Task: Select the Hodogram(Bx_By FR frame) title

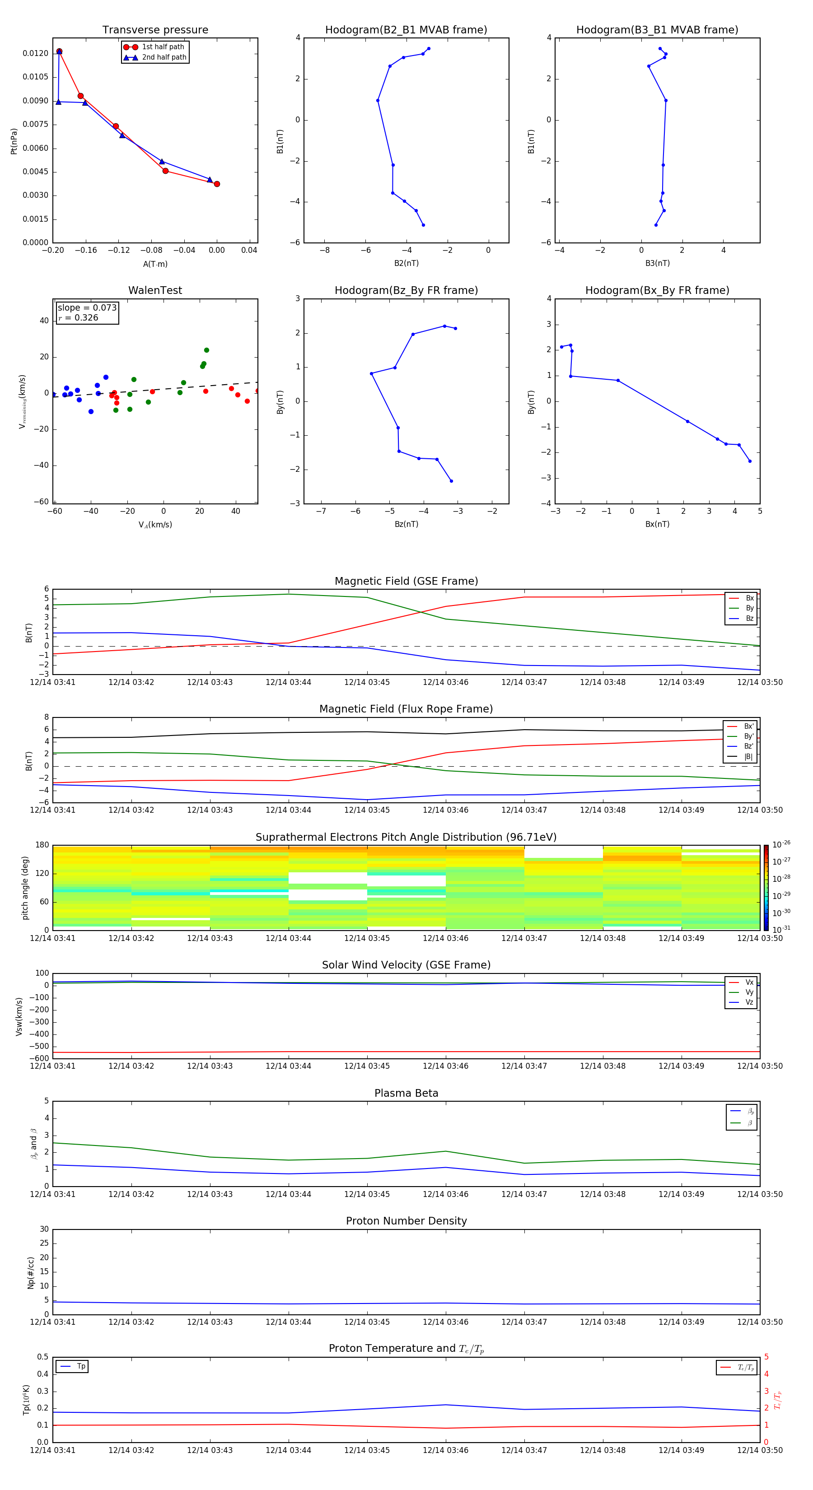Action: tap(657, 290)
